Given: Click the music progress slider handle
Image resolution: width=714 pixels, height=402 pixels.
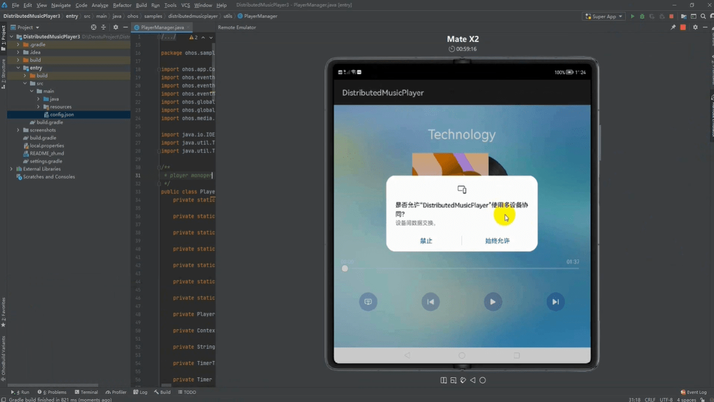Looking at the screenshot, I should coord(345,268).
